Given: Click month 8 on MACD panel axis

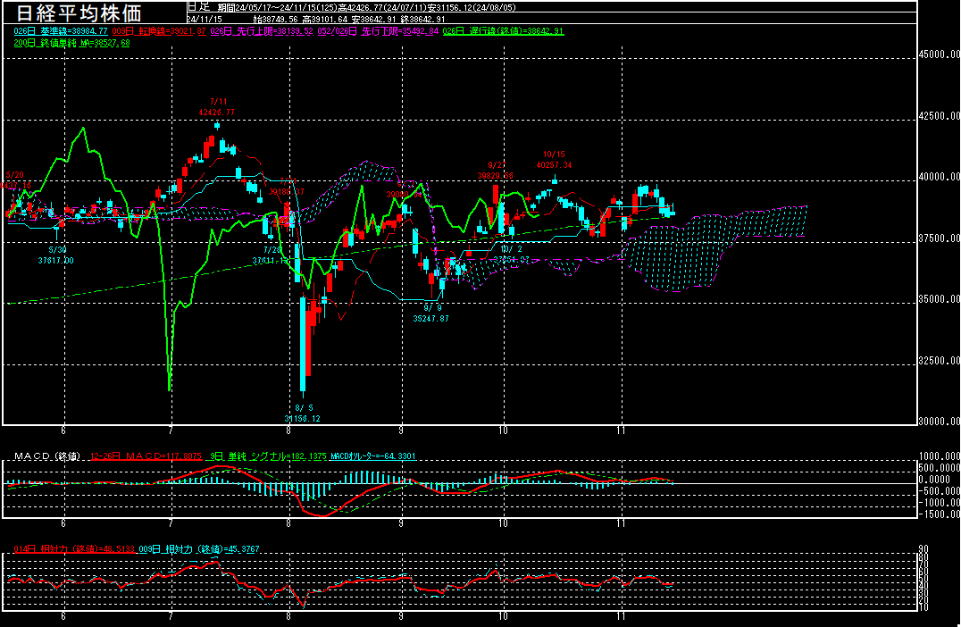Looking at the screenshot, I should (288, 523).
